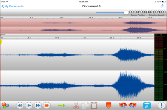Start recording with the red record button
This screenshot has width=167, height=110.
click(x=47, y=105)
